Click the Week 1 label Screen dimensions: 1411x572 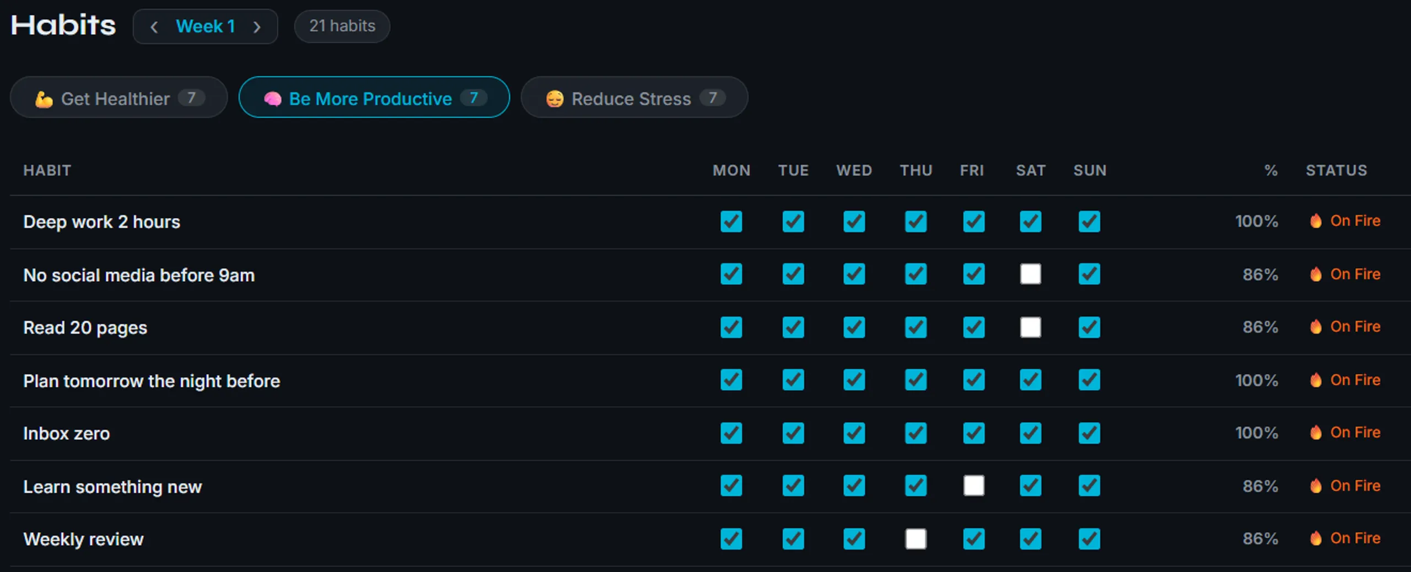(x=206, y=26)
